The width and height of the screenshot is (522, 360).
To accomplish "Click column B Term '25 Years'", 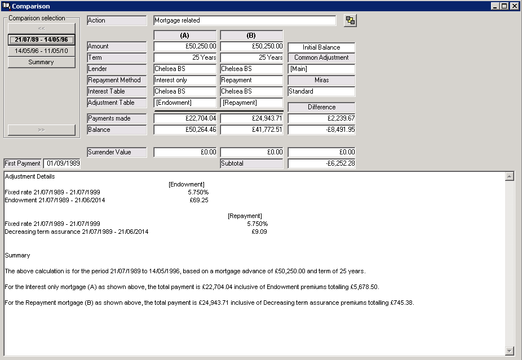I will (x=251, y=57).
